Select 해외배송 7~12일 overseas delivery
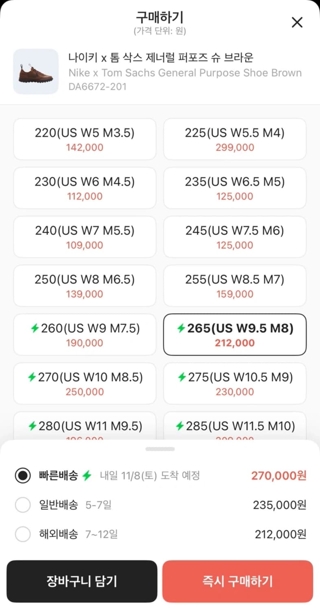This screenshot has width=320, height=610. tap(23, 534)
